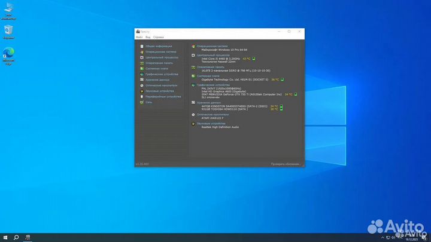Open the Файл menu
The height and width of the screenshot is (242, 431).
pyautogui.click(x=139, y=37)
